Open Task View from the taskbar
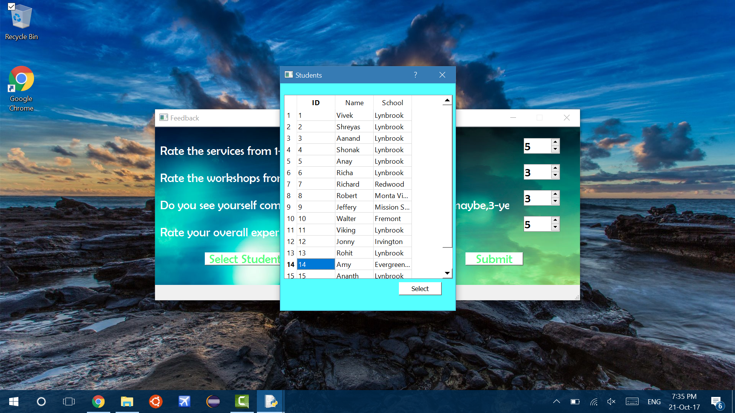735x413 pixels. click(x=69, y=402)
